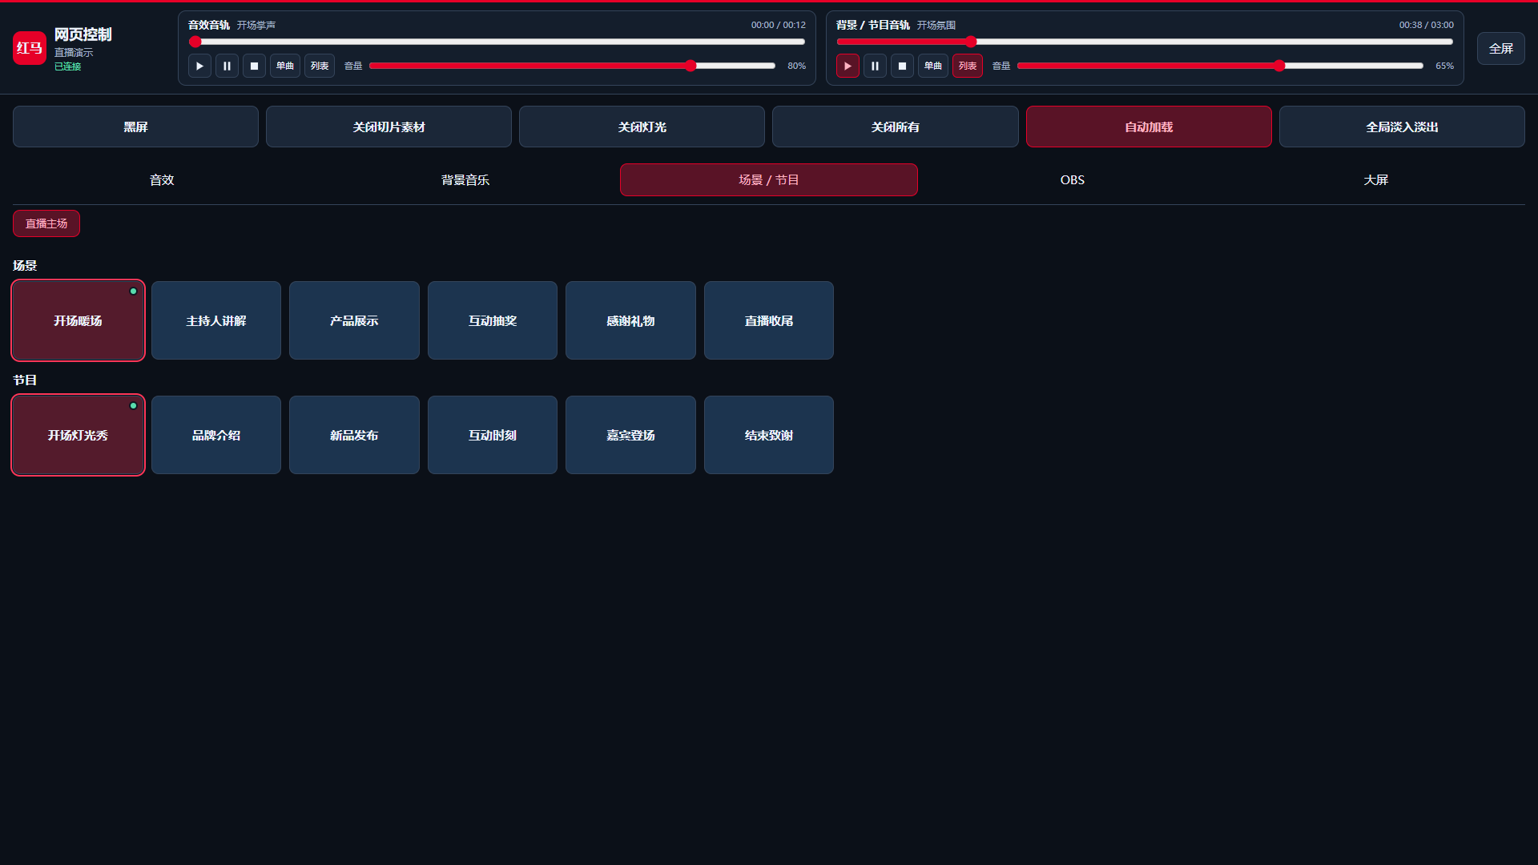
Task: Activate the 主持人讲解 scene
Action: coord(216,320)
